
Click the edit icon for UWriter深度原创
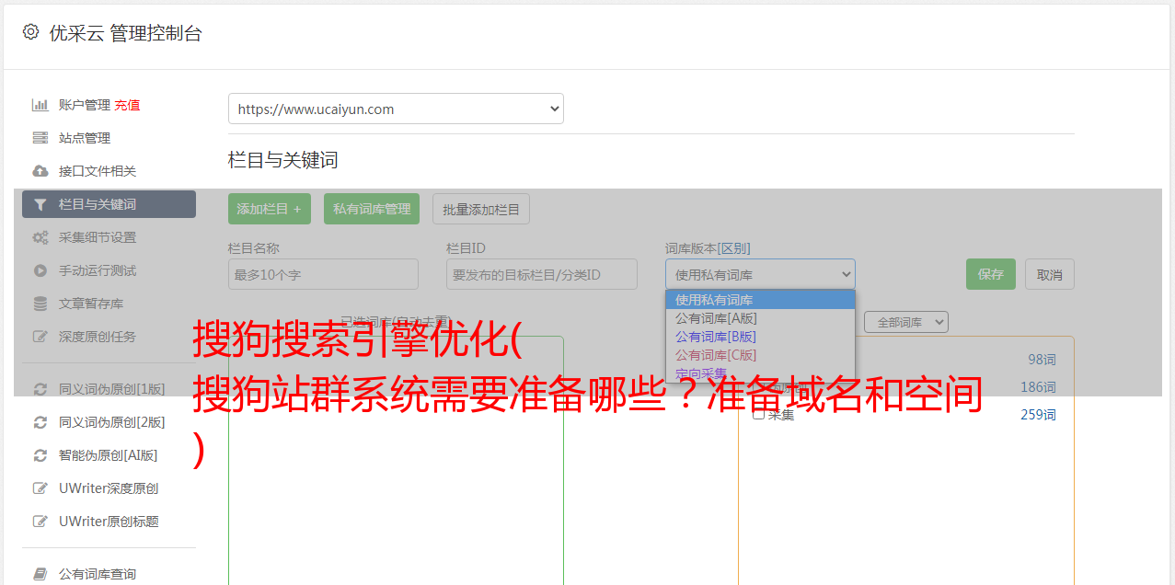(x=40, y=488)
